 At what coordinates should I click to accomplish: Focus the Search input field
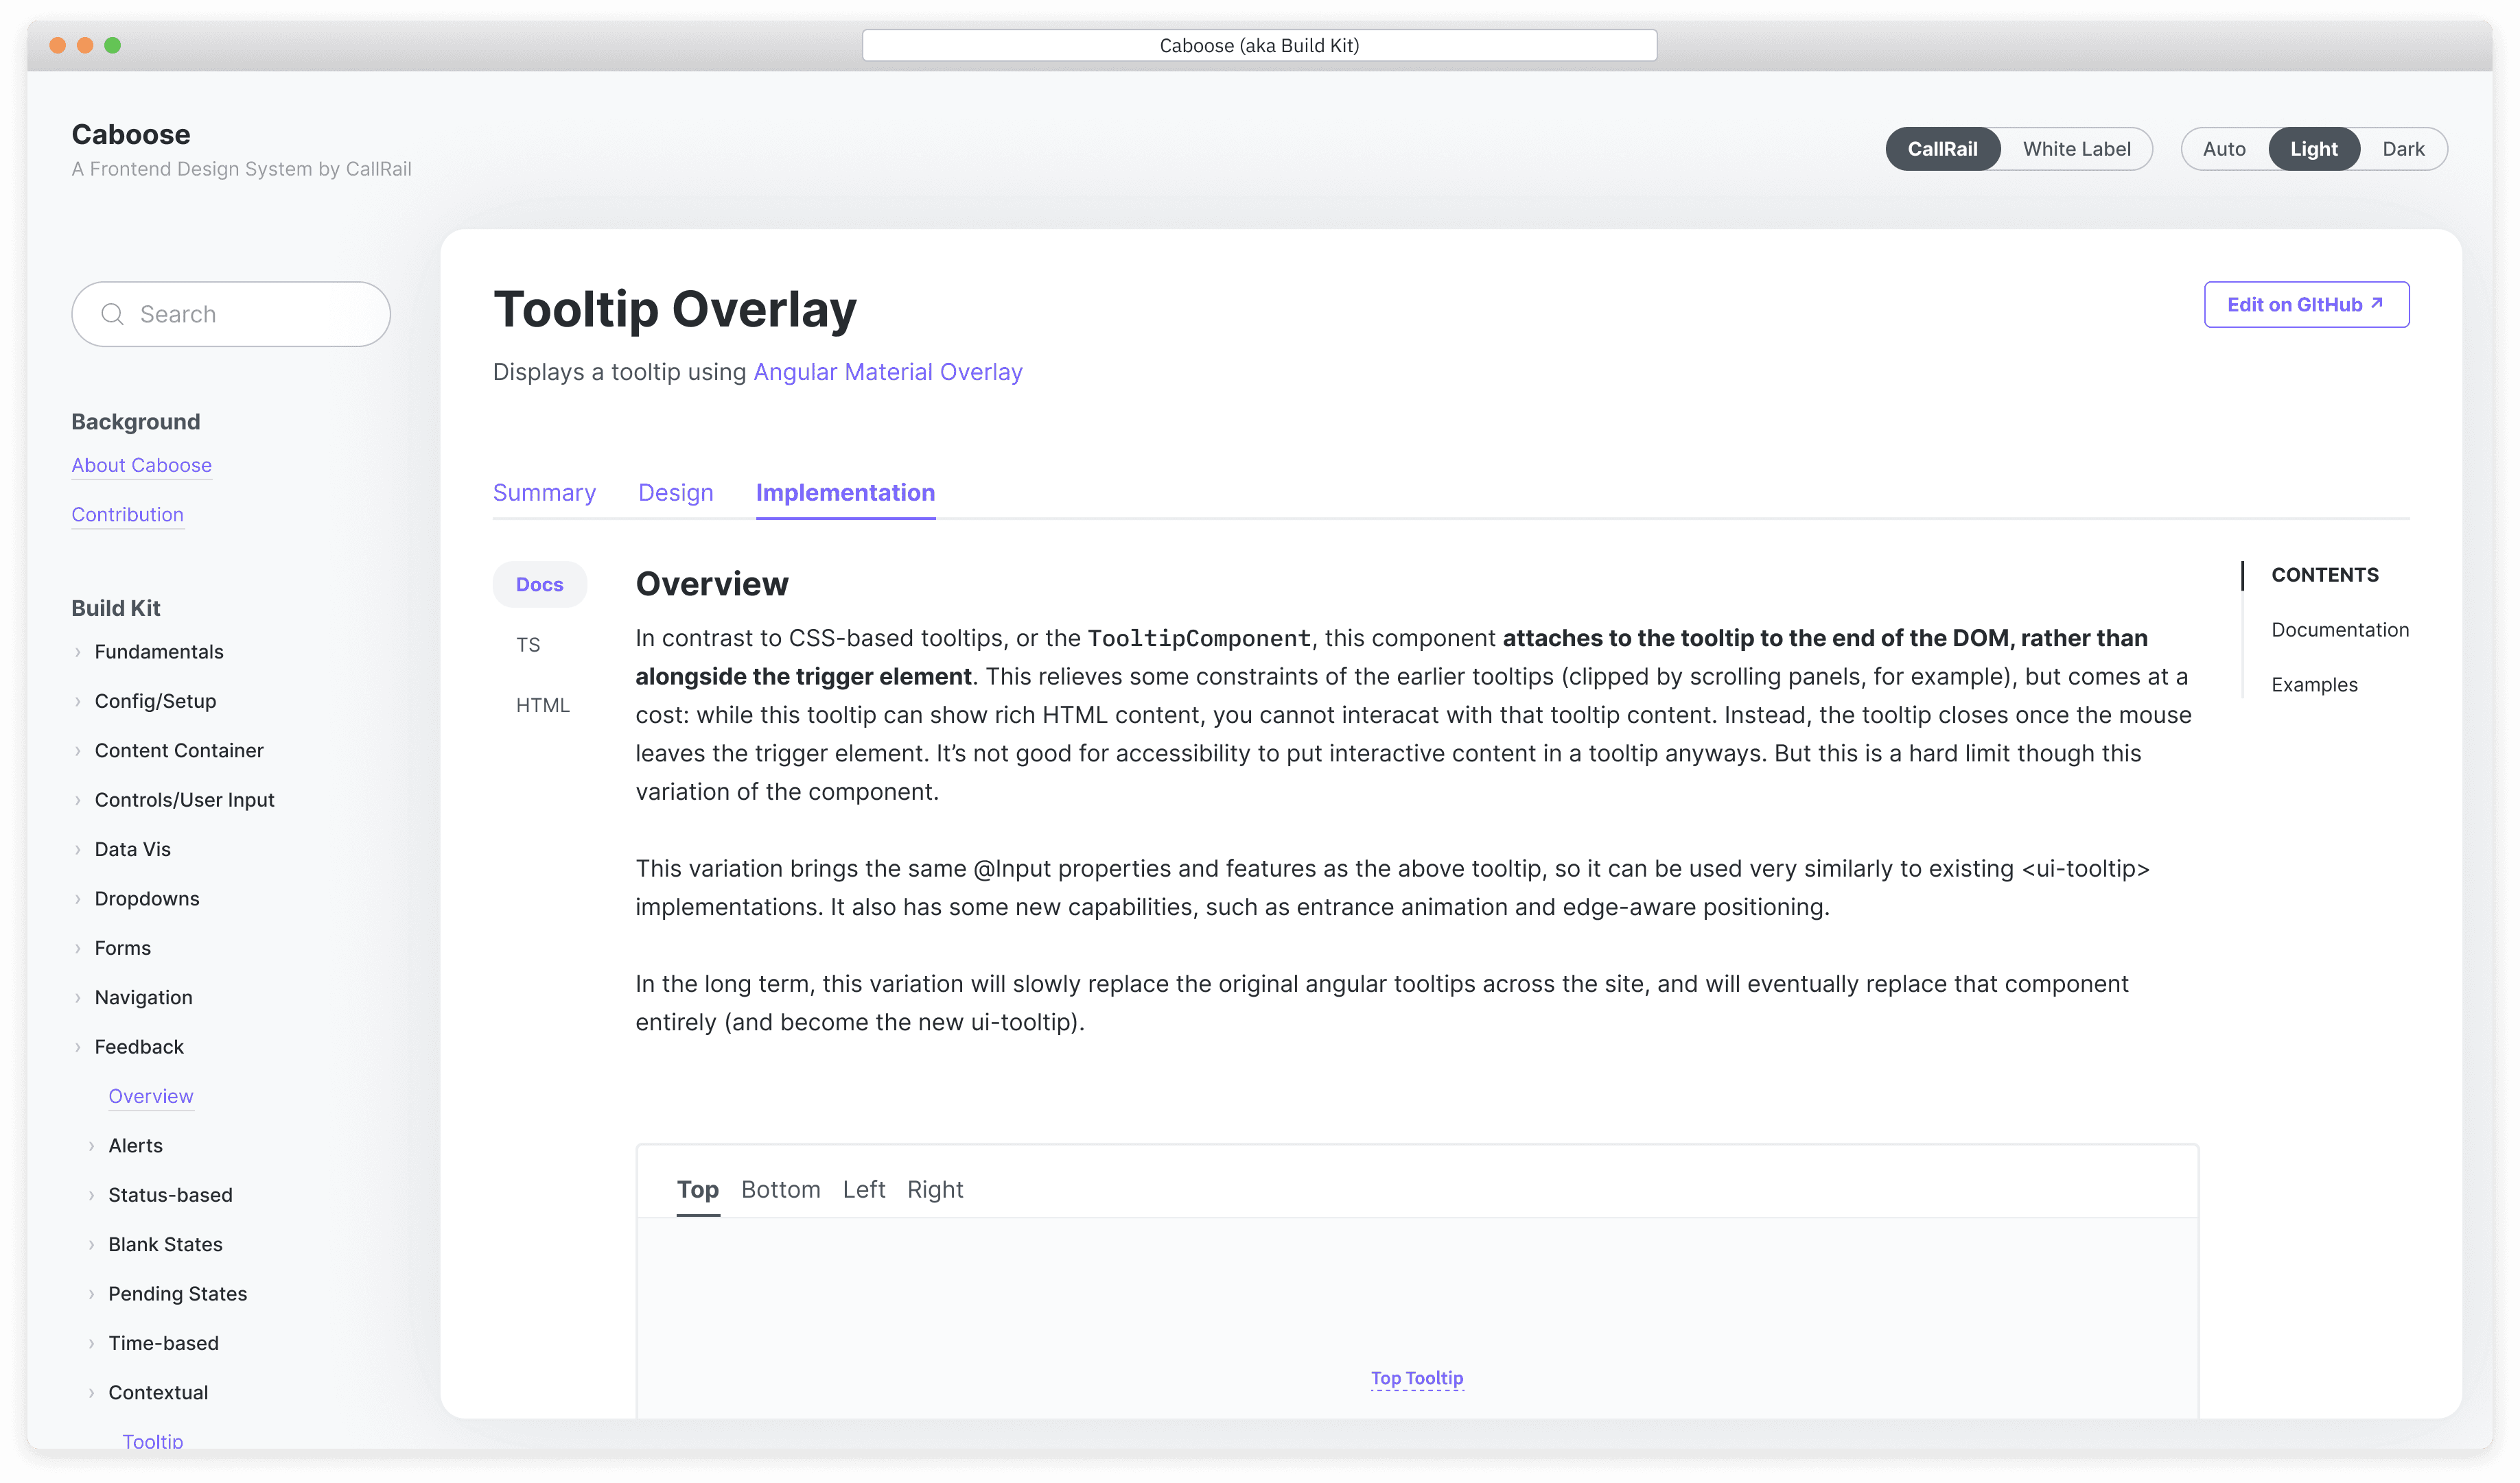point(250,313)
